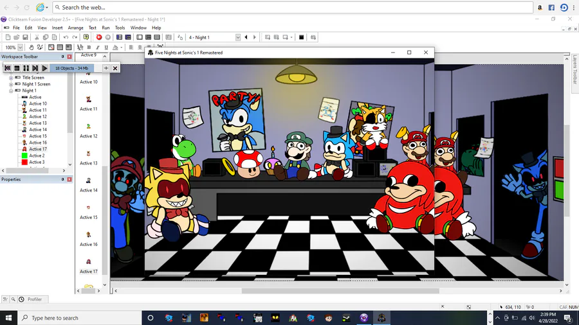Click the Windows Start button

coord(8,318)
